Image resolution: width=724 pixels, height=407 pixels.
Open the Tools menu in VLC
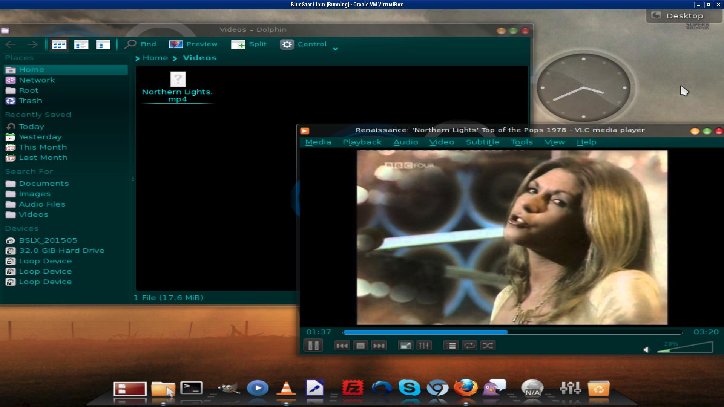[522, 142]
